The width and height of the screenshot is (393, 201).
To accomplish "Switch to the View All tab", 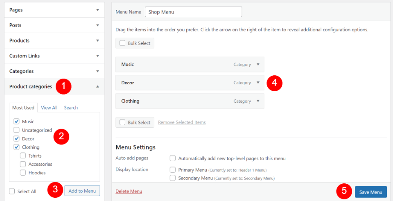I will click(49, 108).
